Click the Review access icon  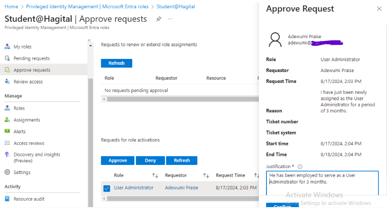pos(7,82)
